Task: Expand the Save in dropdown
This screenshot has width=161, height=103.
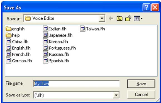Action: pos(102,18)
